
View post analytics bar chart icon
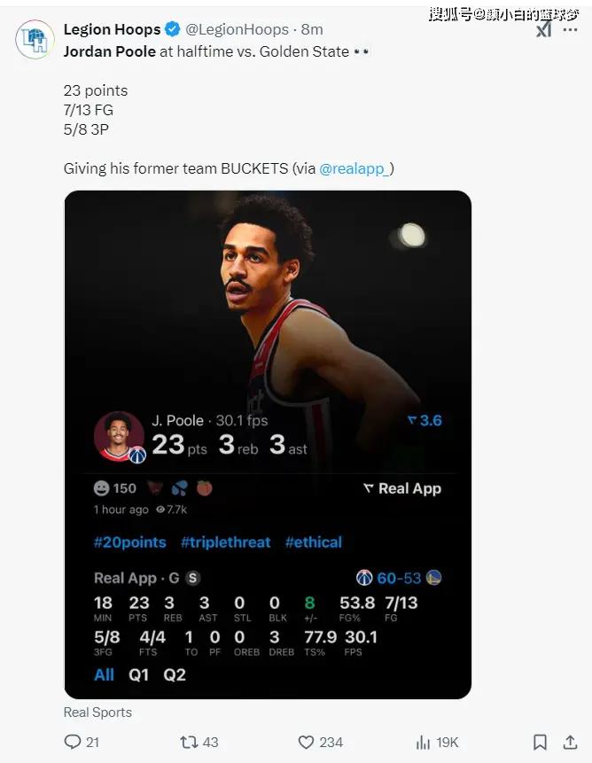tap(423, 742)
